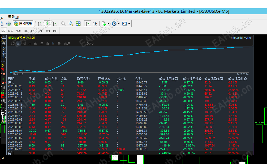The image size is (267, 164).
Task: Open the templates dropdown arrow
Action: [129, 24]
